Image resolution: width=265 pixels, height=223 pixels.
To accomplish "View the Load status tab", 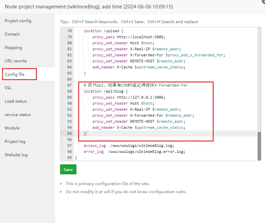I will (16, 101).
